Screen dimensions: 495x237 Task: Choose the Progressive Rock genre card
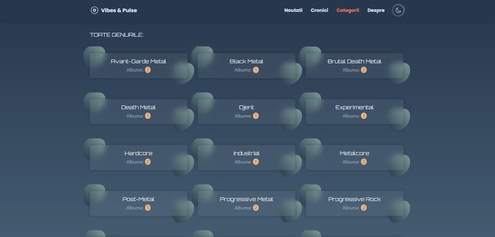(354, 204)
